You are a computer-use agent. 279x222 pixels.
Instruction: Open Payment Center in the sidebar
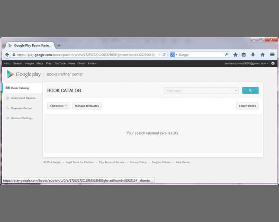(21, 108)
